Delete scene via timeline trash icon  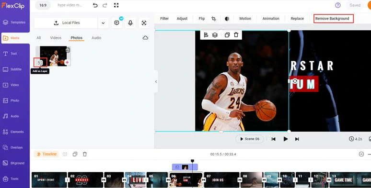(x=85, y=154)
